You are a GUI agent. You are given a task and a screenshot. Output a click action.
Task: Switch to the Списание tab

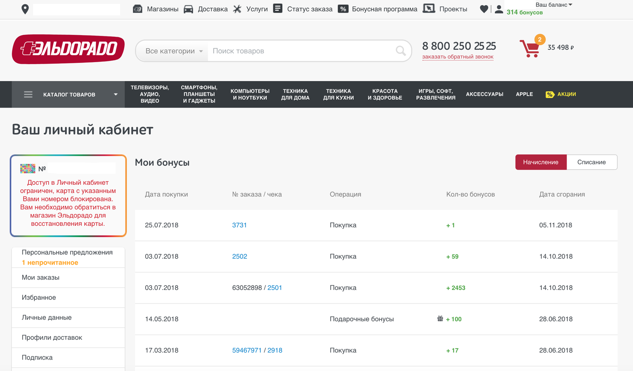[x=592, y=162]
